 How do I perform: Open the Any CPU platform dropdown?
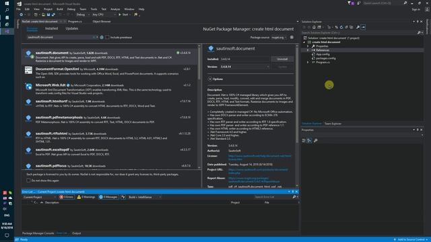point(104,15)
